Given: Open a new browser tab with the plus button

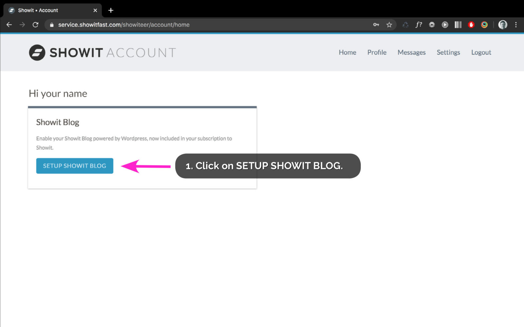Looking at the screenshot, I should [x=111, y=10].
